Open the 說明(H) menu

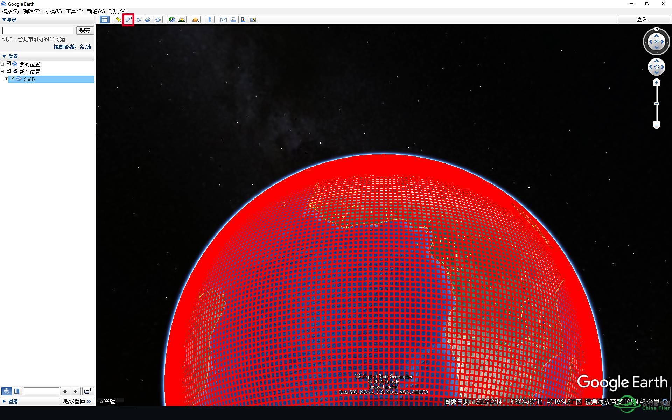118,11
